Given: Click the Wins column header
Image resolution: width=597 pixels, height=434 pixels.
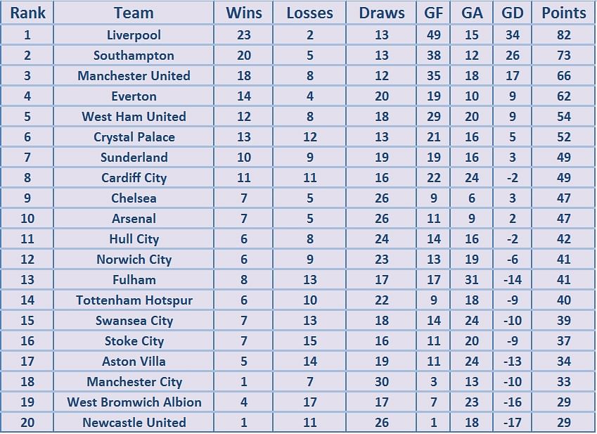Looking at the screenshot, I should [244, 13].
